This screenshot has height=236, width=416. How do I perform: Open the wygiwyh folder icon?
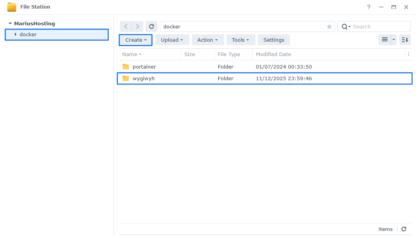pos(125,78)
